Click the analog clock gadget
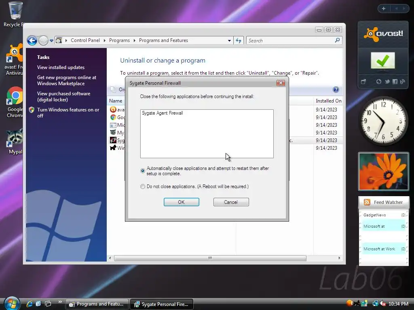Viewport: 414px width, 310px height. 383,121
